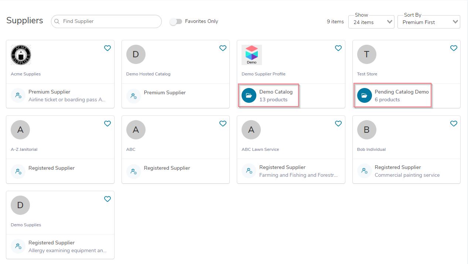Click the Demo Supplier Profile logo image
The width and height of the screenshot is (468, 264).
tap(252, 55)
